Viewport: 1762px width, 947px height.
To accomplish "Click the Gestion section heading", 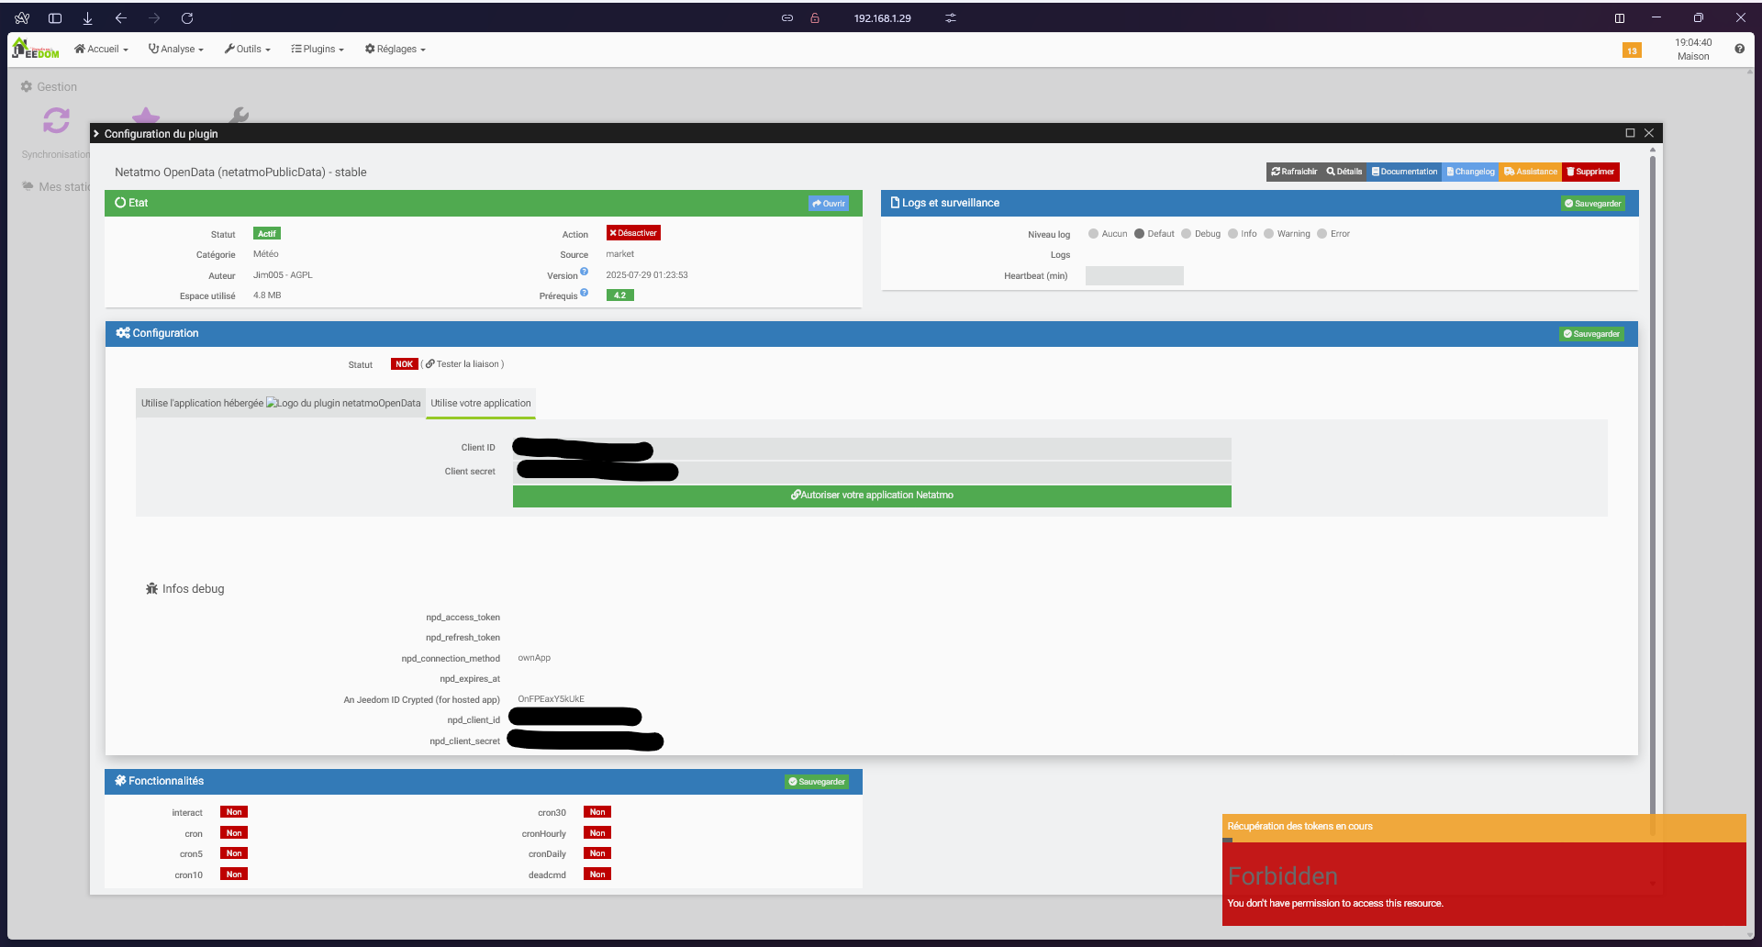I will (x=49, y=87).
